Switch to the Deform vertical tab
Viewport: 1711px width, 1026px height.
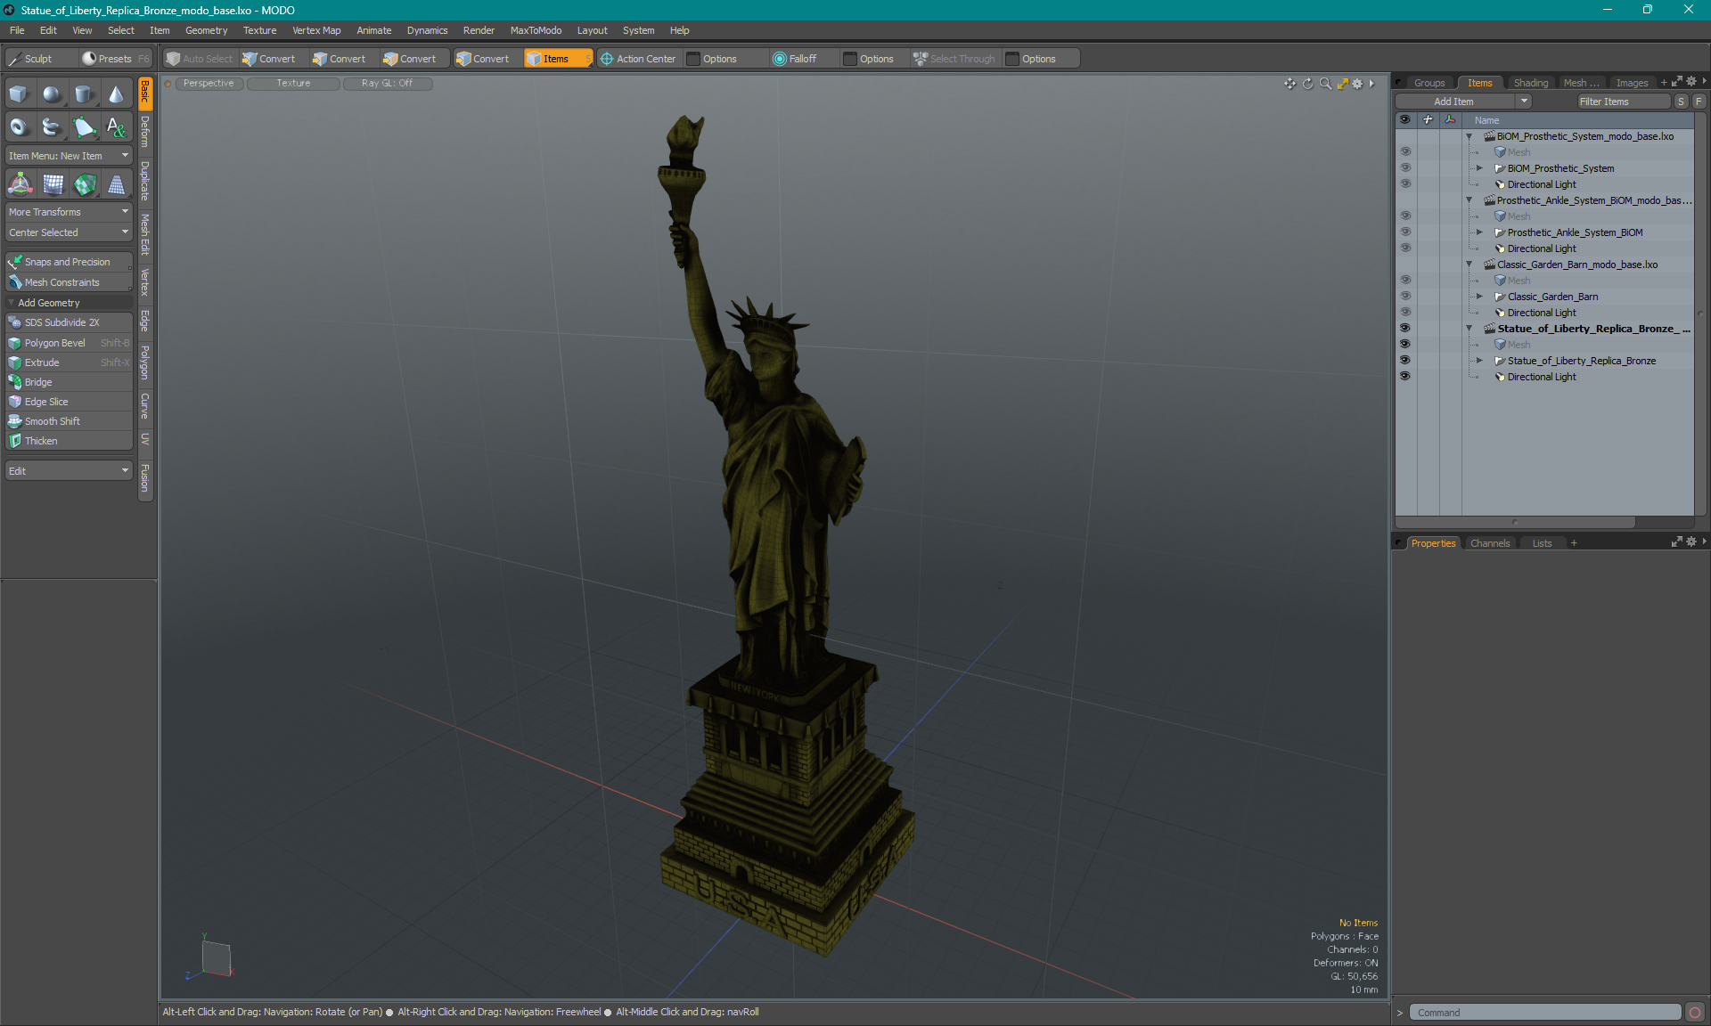[x=145, y=132]
